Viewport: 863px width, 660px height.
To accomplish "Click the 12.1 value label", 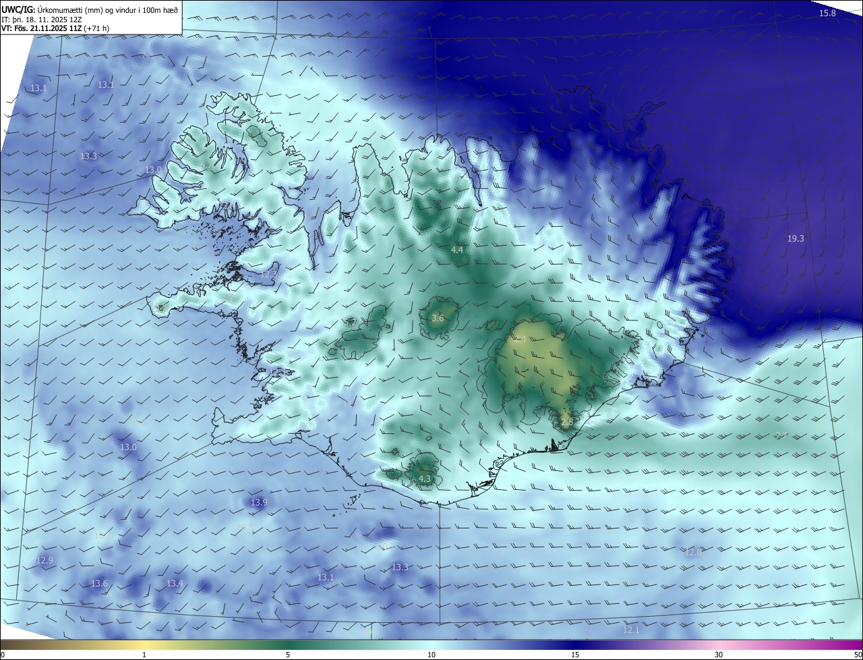I will 630,630.
